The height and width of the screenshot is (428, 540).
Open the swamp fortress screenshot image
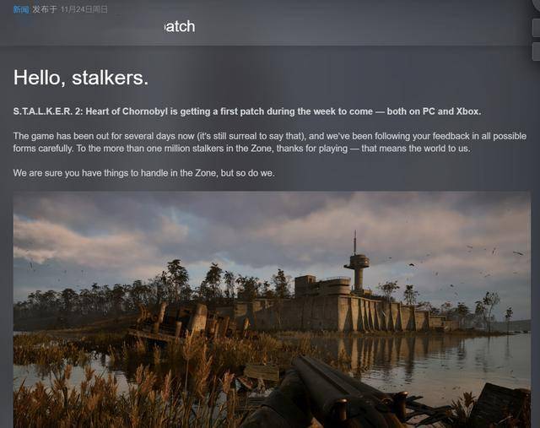click(272, 310)
